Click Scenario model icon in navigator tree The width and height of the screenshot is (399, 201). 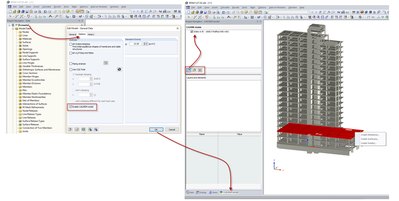[13, 25]
